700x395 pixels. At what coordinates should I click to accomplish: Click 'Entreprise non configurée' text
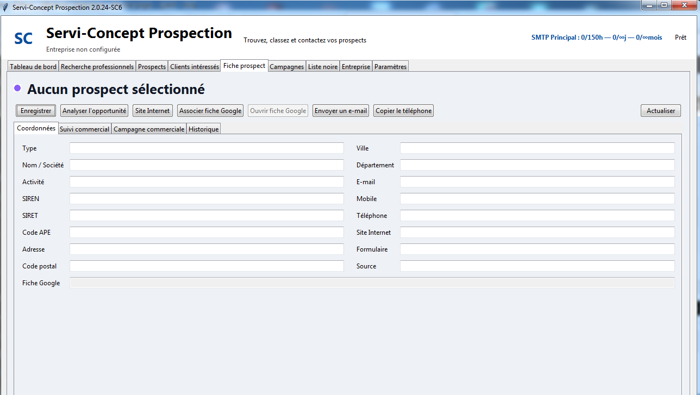[83, 49]
